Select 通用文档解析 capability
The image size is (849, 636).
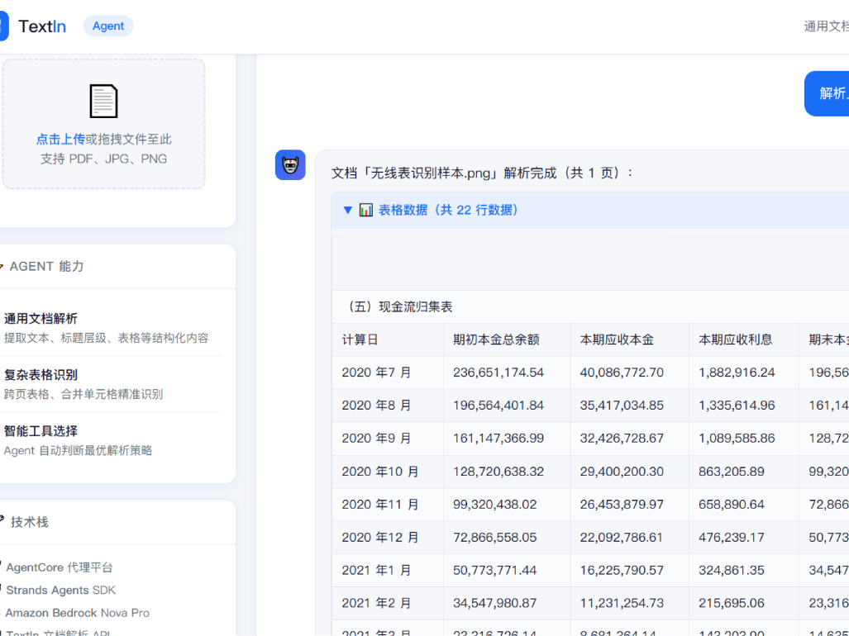pos(41,318)
